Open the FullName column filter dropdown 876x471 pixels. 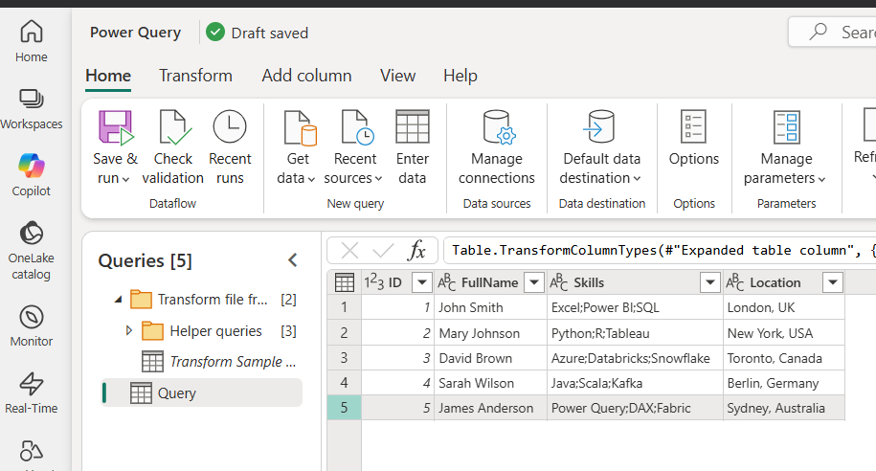click(x=533, y=282)
